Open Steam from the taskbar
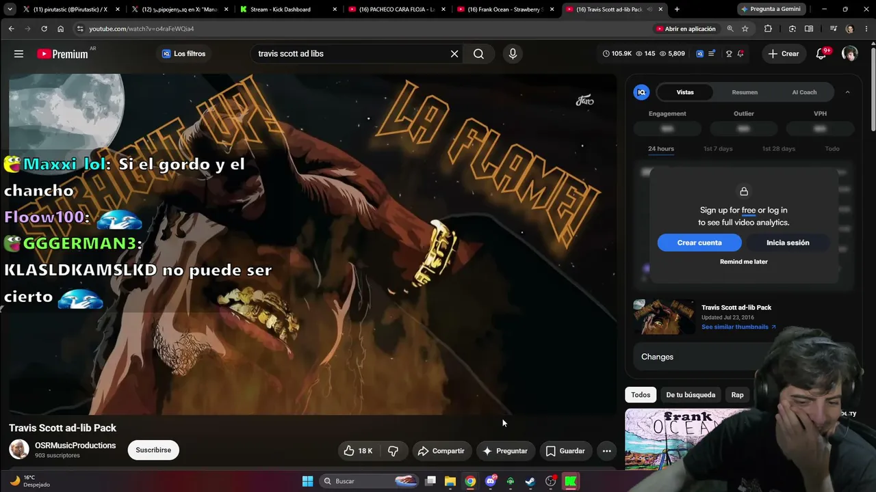 coord(530,481)
